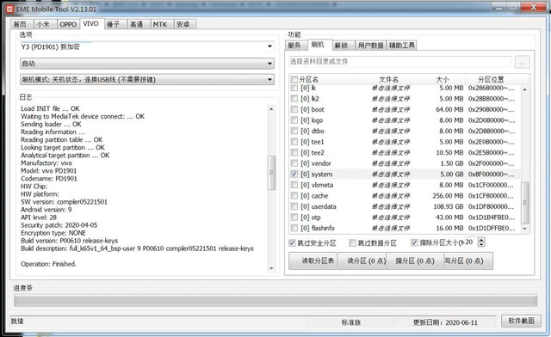
Task: Click the 读取分区表 button
Action: point(313,261)
